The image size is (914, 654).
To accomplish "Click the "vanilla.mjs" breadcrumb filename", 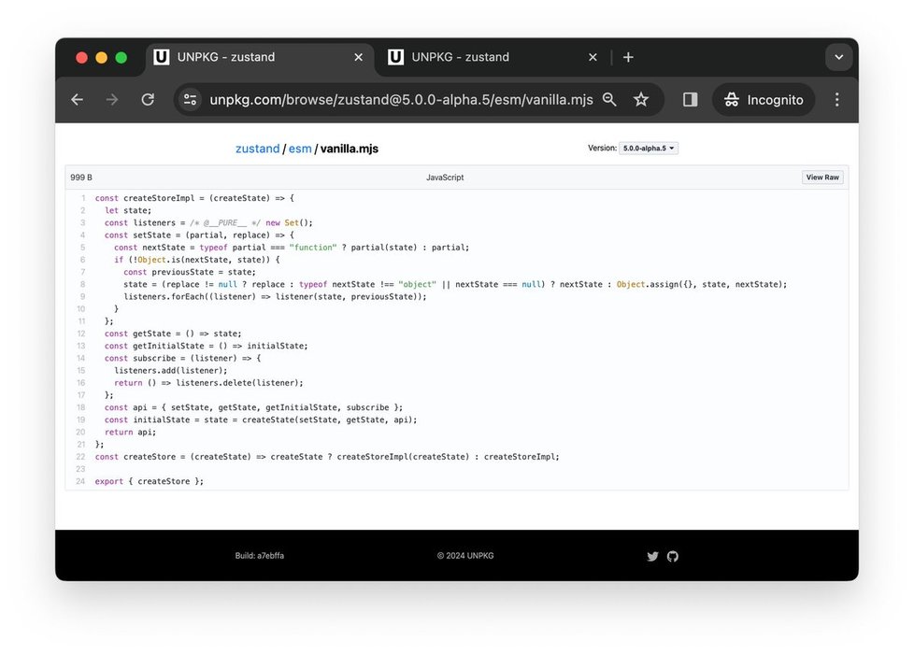I will (x=350, y=149).
